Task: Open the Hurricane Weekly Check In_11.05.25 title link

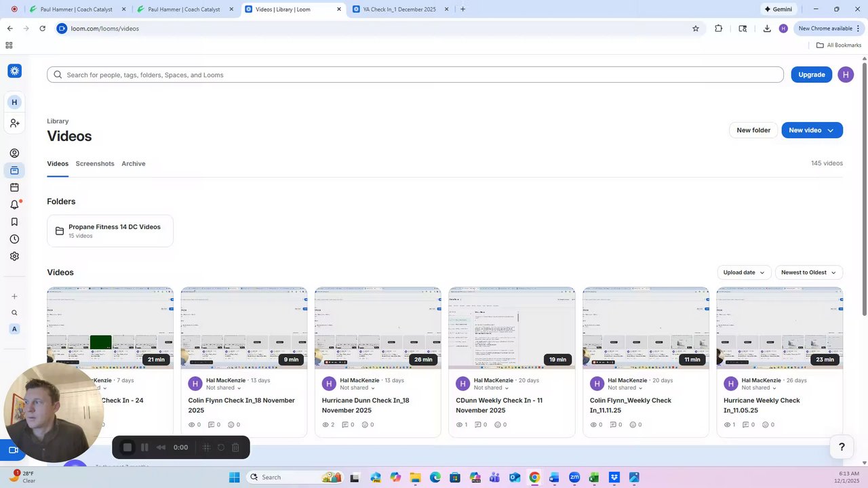Action: point(762,405)
